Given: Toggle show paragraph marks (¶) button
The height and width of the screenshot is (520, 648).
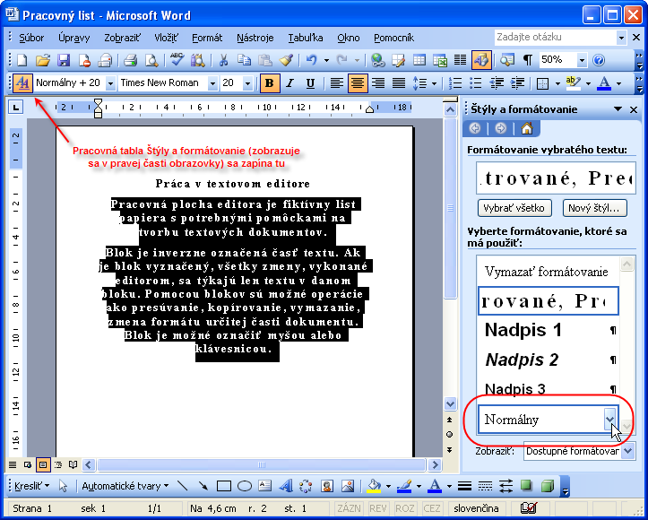Looking at the screenshot, I should [x=528, y=60].
